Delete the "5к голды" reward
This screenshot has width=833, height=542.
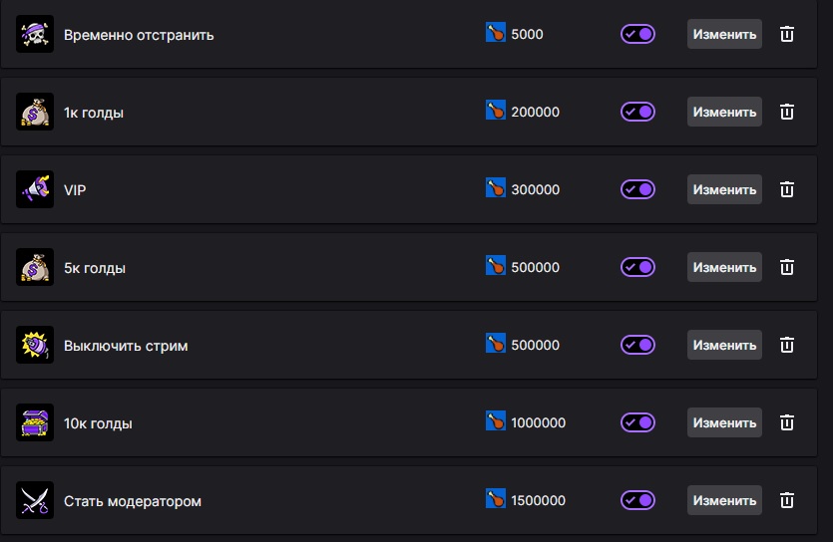(787, 267)
